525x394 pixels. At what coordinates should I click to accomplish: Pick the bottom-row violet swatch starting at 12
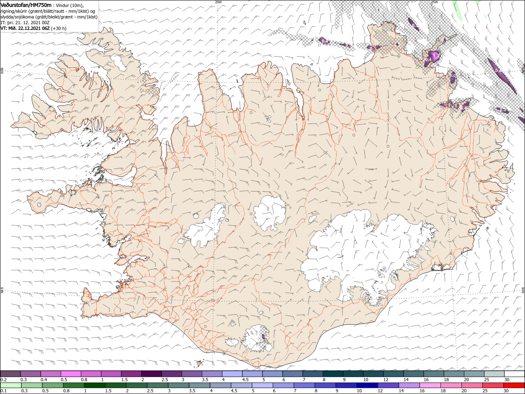pyautogui.click(x=388, y=385)
